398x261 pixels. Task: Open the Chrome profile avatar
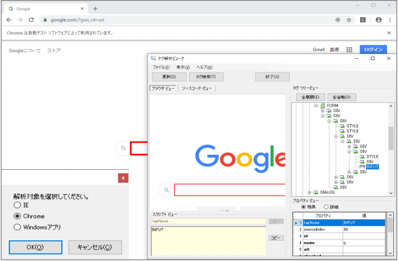pyautogui.click(x=378, y=20)
